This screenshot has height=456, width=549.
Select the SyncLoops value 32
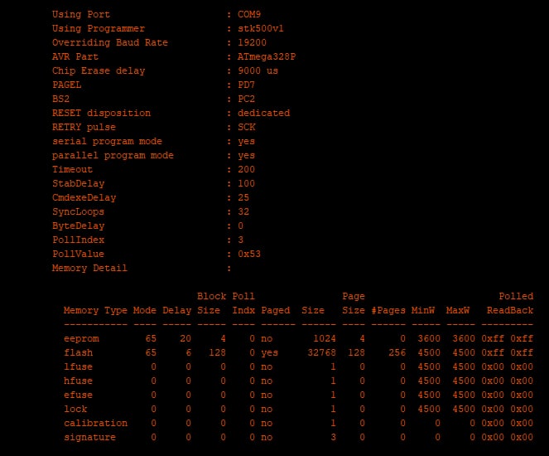coord(243,211)
